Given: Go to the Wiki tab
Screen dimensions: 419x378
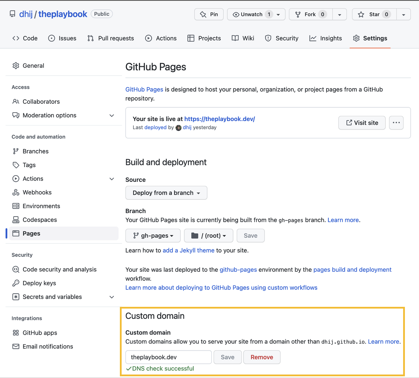Looking at the screenshot, I should tap(243, 38).
